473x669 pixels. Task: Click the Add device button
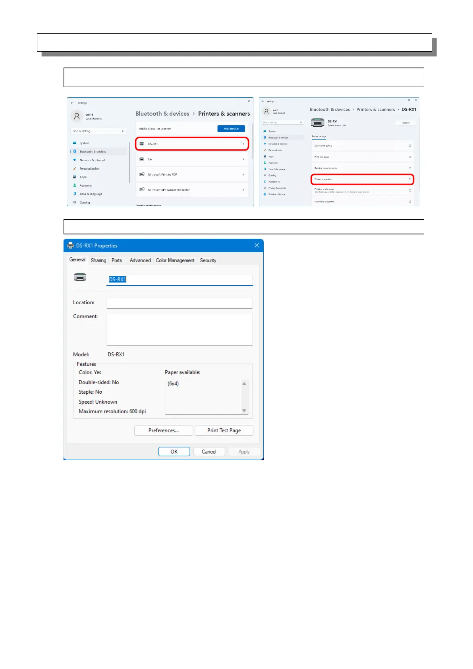(231, 129)
